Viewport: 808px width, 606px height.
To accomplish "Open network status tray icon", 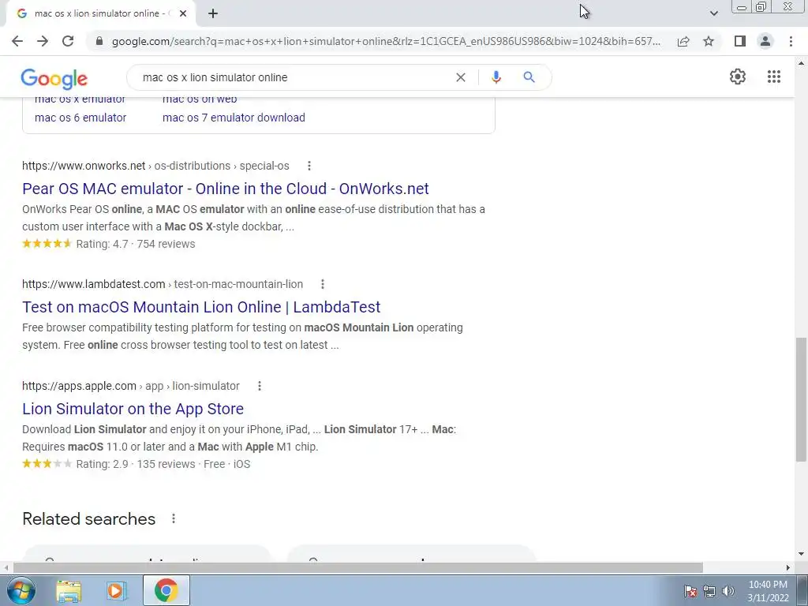I will click(709, 591).
